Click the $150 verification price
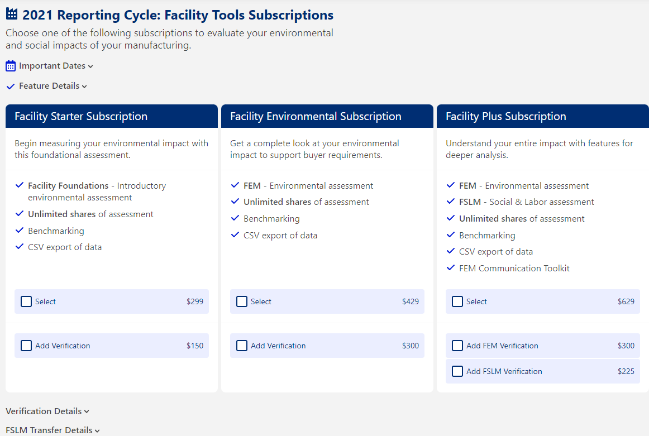Viewport: 649px width, 436px height. click(194, 346)
